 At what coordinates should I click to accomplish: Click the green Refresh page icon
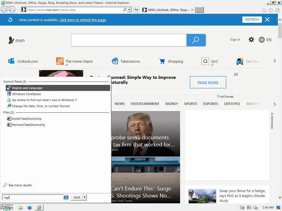tap(136, 10)
